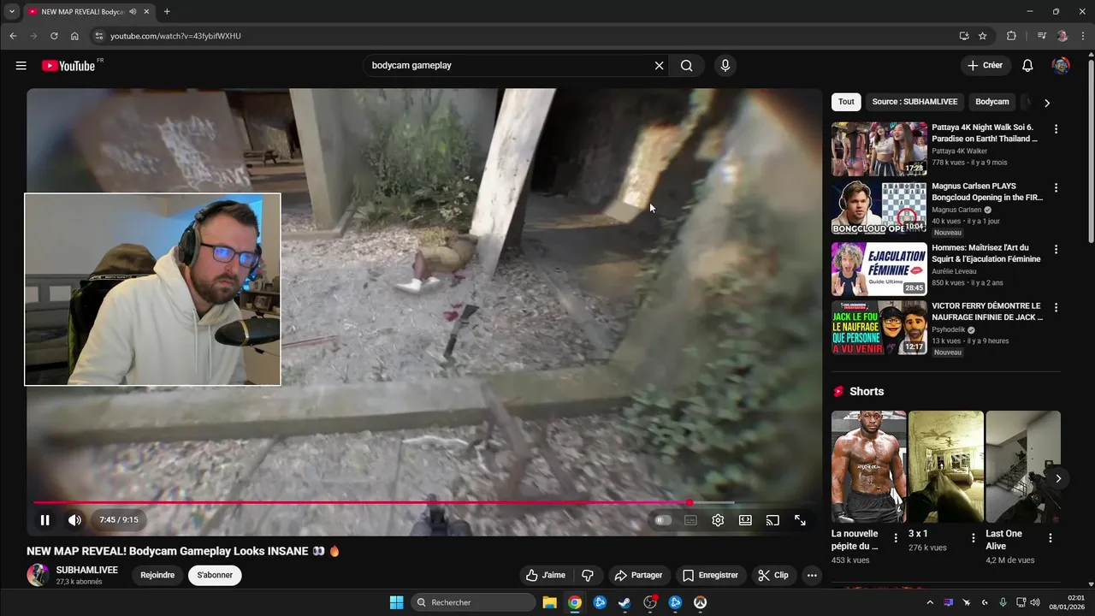Image resolution: width=1095 pixels, height=616 pixels.
Task: Open the 'La nouvelle pépite' Short
Action: 868,467
